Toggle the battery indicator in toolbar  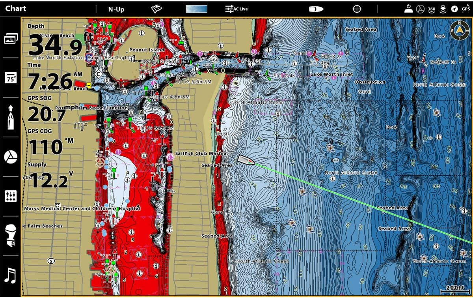[315, 8]
